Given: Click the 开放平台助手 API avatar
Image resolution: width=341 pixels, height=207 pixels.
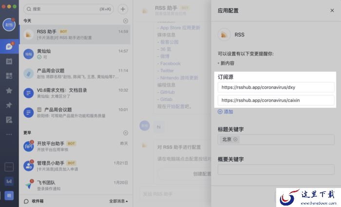Looking at the screenshot, I should 28,146.
